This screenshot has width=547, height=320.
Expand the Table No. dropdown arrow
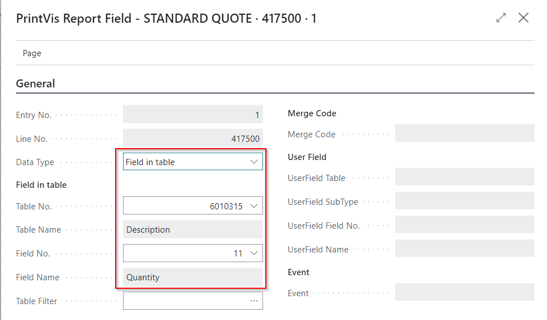click(254, 206)
